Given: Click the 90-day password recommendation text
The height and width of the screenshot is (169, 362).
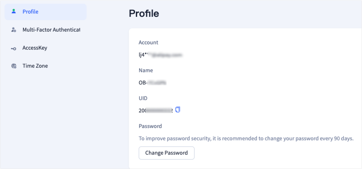Looking at the screenshot, I should pyautogui.click(x=246, y=139).
